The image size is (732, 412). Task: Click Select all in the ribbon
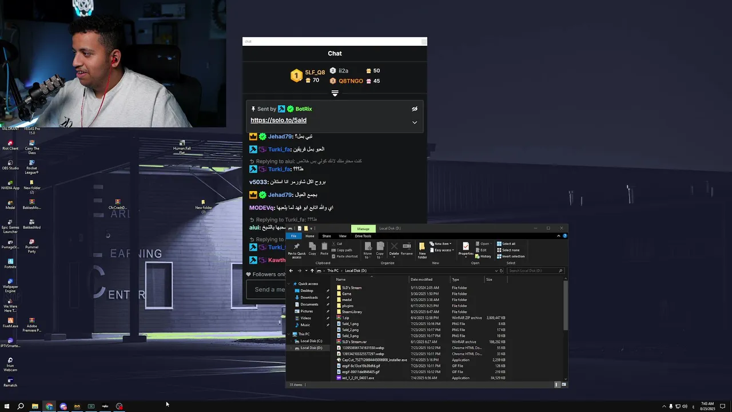506,244
